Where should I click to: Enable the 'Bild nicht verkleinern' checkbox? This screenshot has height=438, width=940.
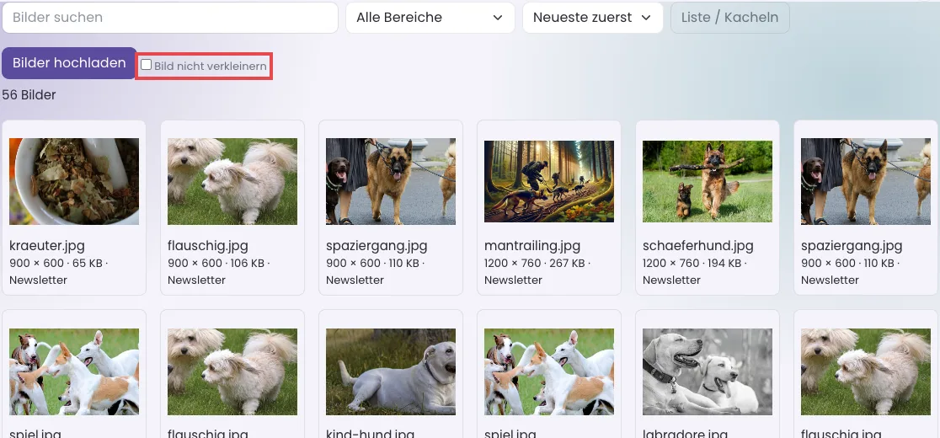click(x=146, y=65)
